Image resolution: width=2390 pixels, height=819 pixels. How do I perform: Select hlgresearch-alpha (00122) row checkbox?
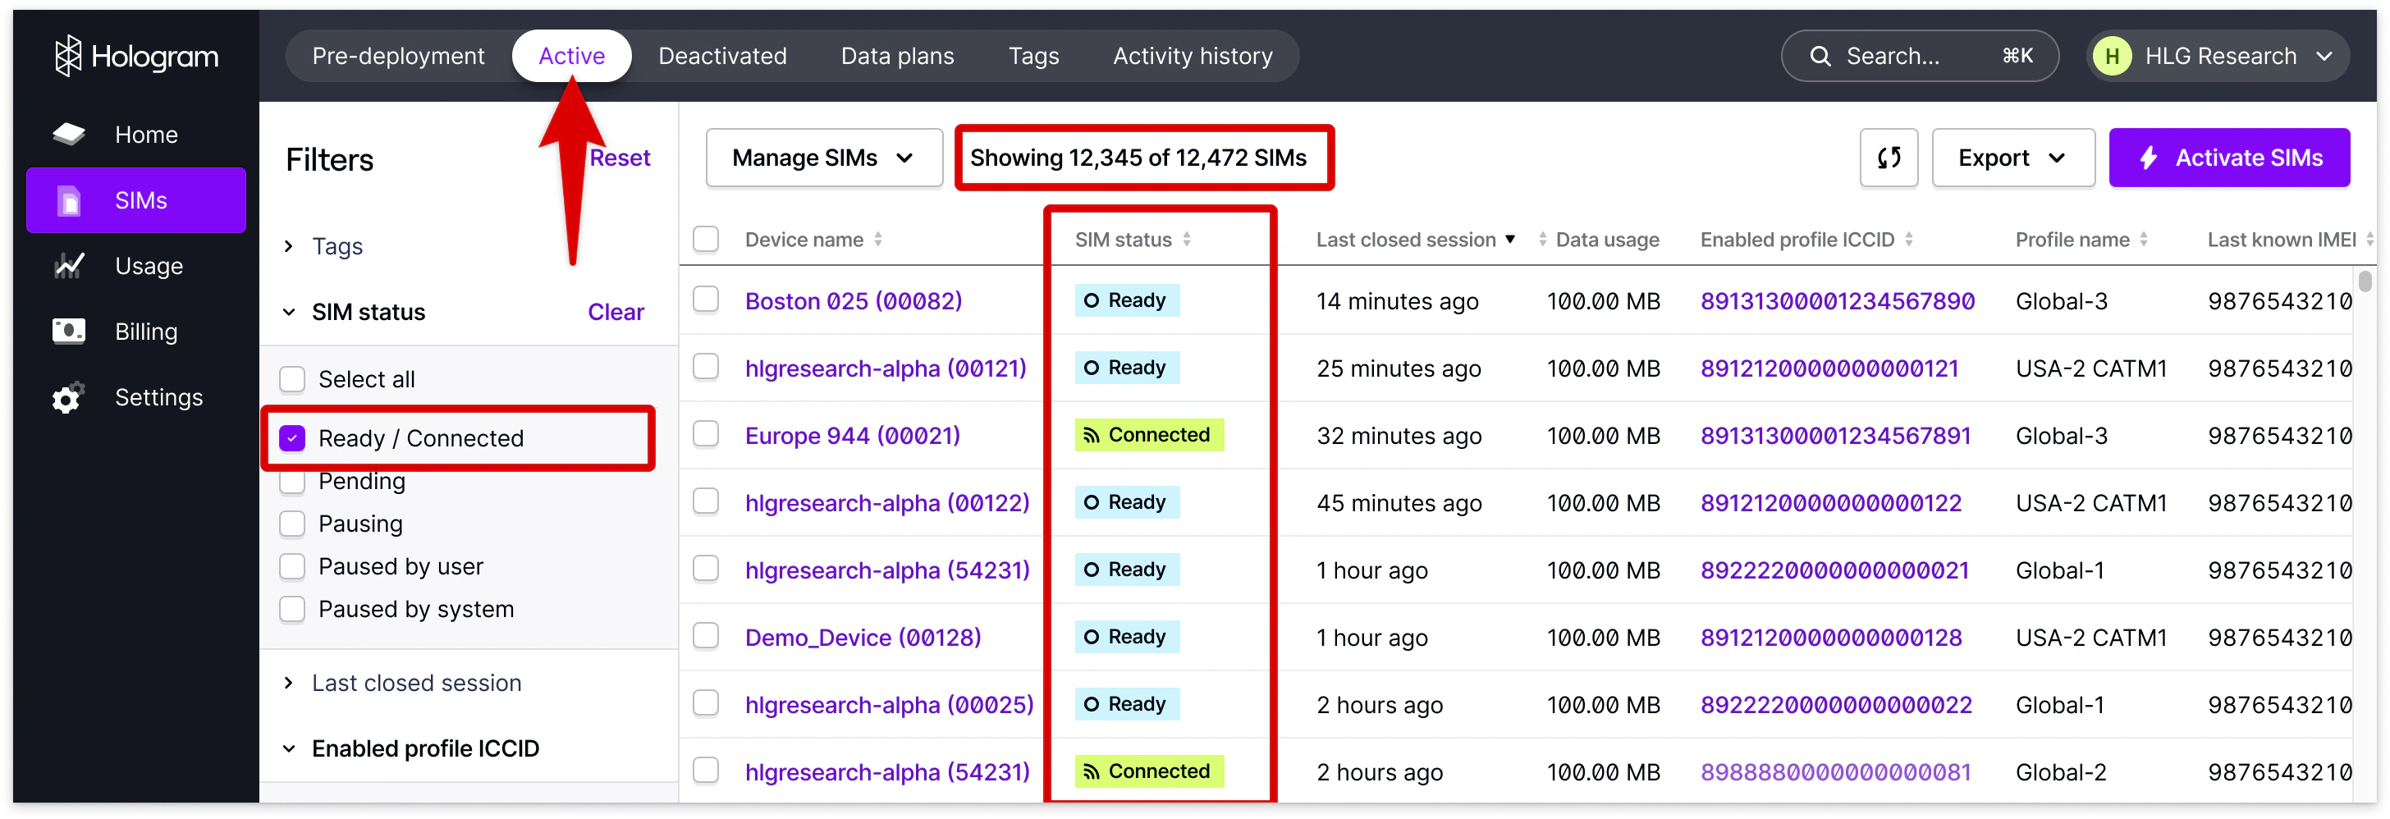pos(706,501)
